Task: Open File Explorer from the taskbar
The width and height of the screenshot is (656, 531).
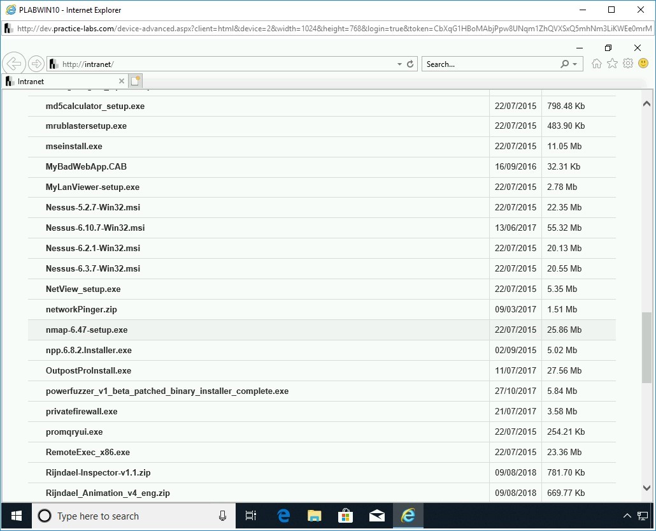Action: pyautogui.click(x=315, y=516)
